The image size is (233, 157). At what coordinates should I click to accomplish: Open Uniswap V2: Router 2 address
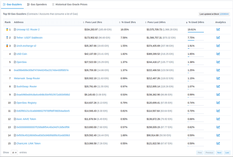point(28,29)
